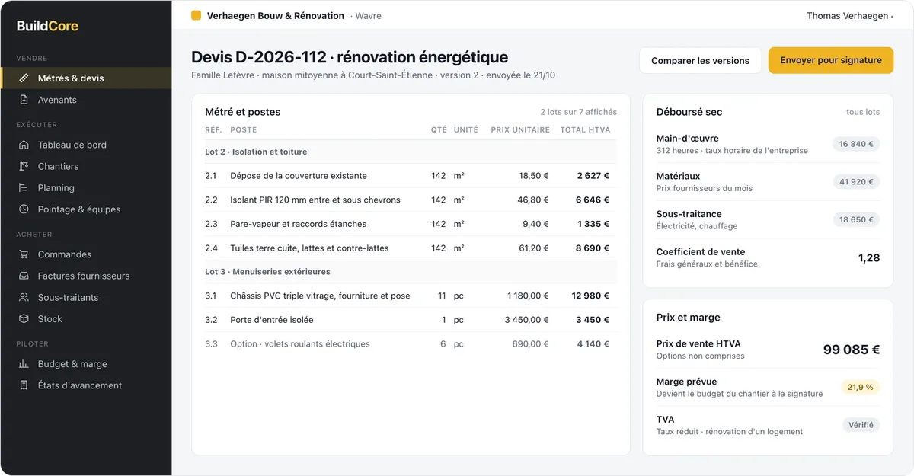Image resolution: width=914 pixels, height=476 pixels.
Task: Click reference 3.1 cell
Action: tap(211, 296)
